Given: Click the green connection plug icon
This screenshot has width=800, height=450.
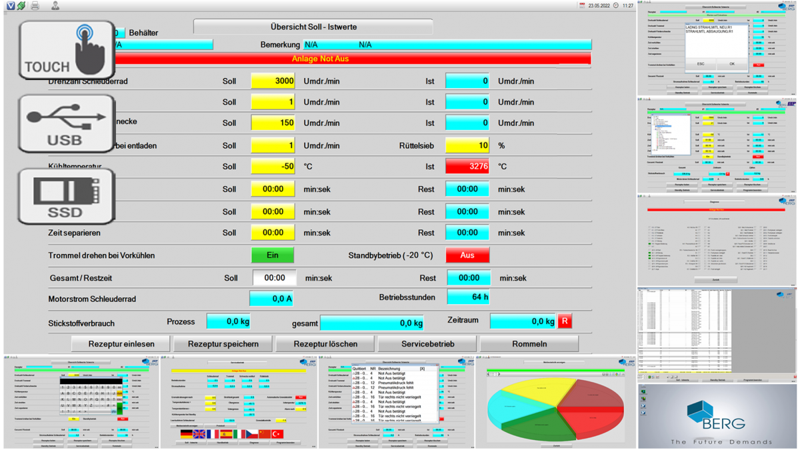Looking at the screenshot, I should tap(21, 6).
